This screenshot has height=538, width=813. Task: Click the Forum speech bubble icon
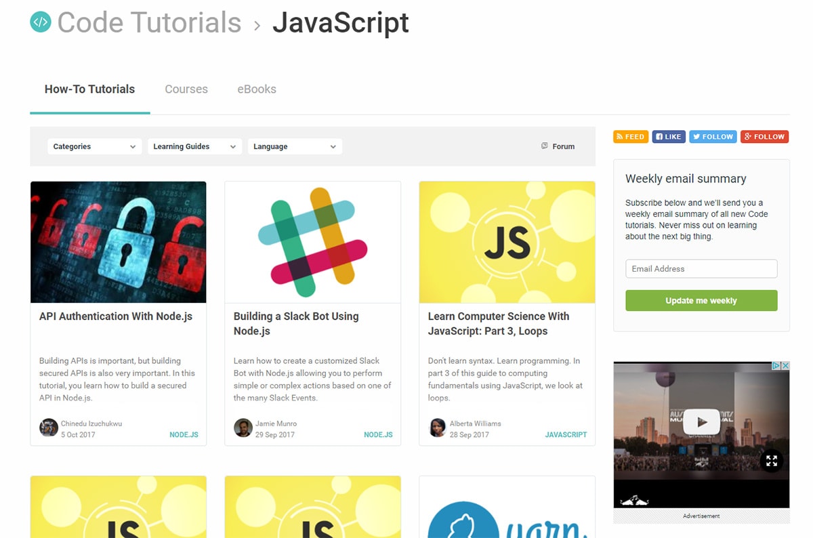[544, 146]
